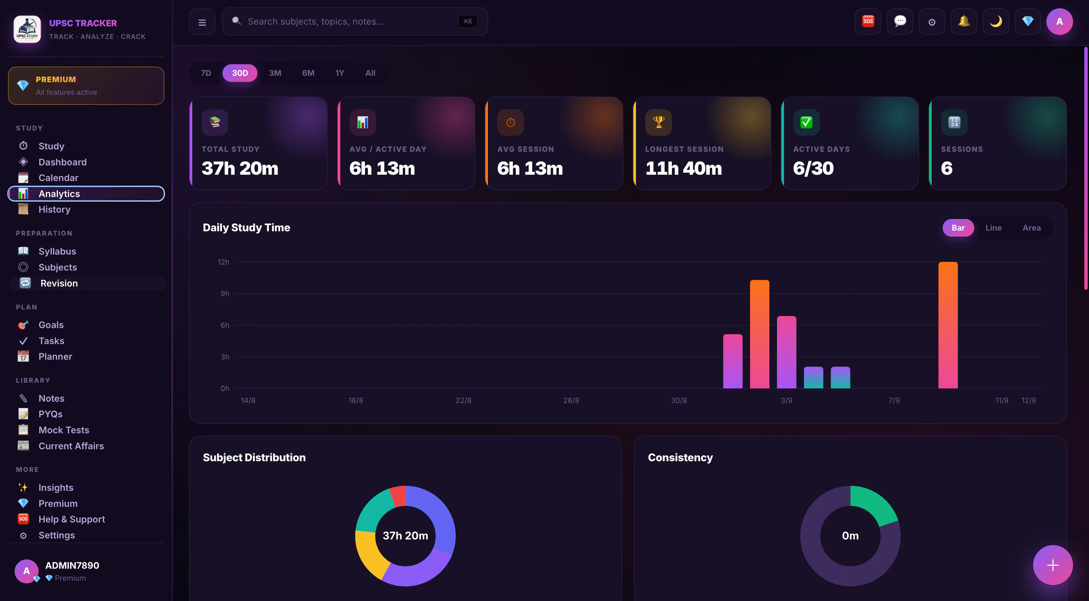Select the 7D time range
Image resolution: width=1089 pixels, height=601 pixels.
point(206,73)
